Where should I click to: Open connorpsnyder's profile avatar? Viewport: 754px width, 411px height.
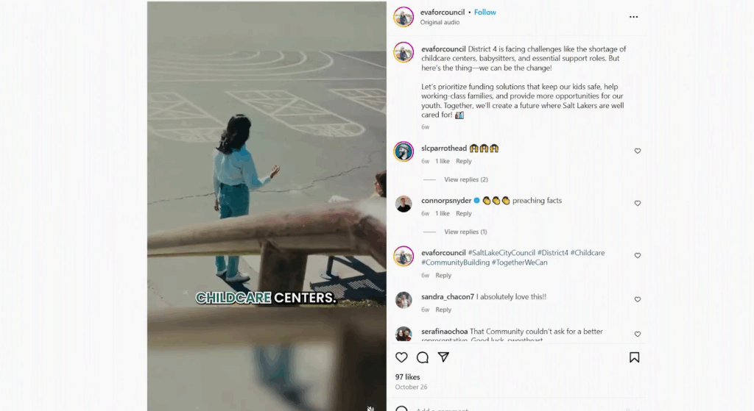(404, 204)
